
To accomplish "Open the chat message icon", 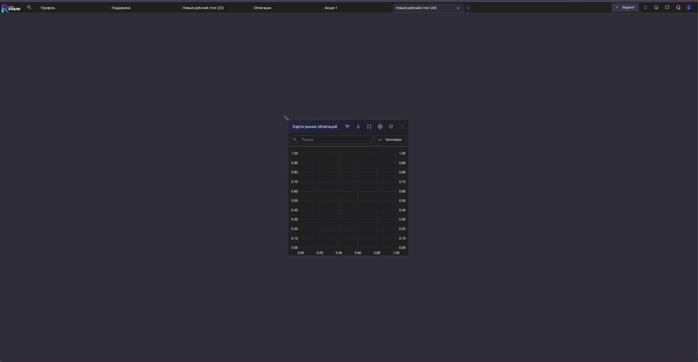I will click(x=667, y=7).
